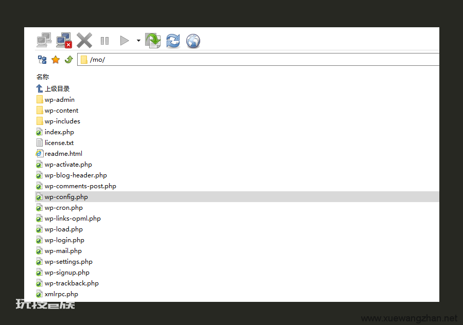
Task: Click the PHP icon beside wp-login.php
Action: coord(39,240)
